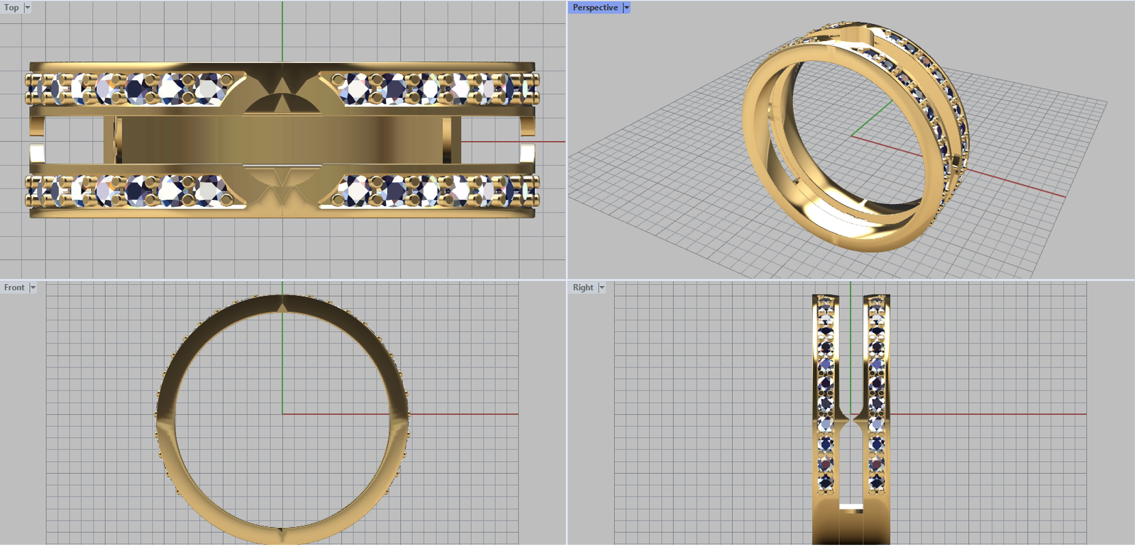Screen dimensions: 1135x547
Task: Open the Perspective viewport menu arrow
Action: (626, 8)
